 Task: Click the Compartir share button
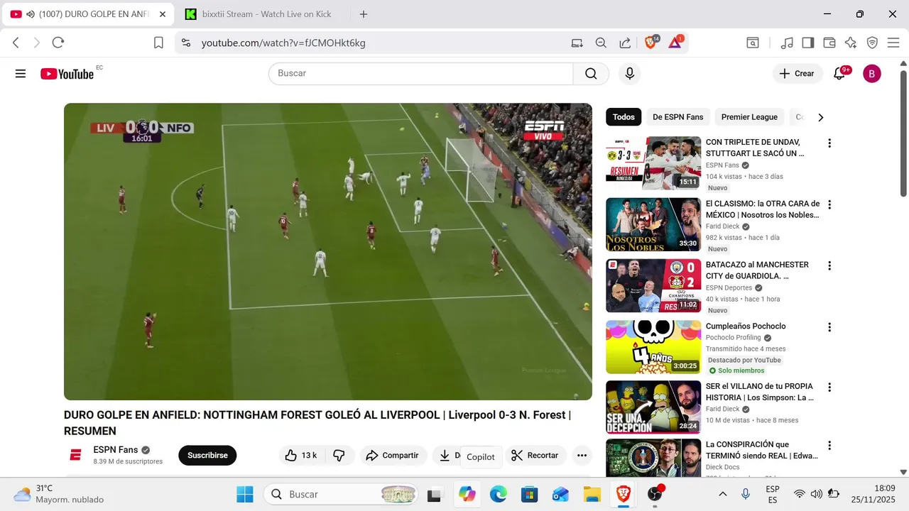393,456
